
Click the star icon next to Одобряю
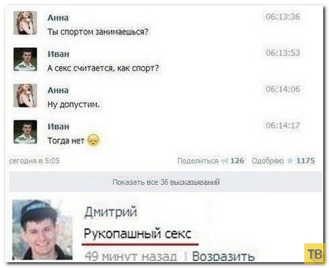pyautogui.click(x=290, y=161)
